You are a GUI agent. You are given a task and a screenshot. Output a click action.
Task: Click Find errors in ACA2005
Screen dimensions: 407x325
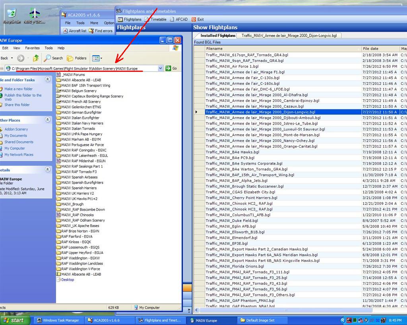pos(101,31)
